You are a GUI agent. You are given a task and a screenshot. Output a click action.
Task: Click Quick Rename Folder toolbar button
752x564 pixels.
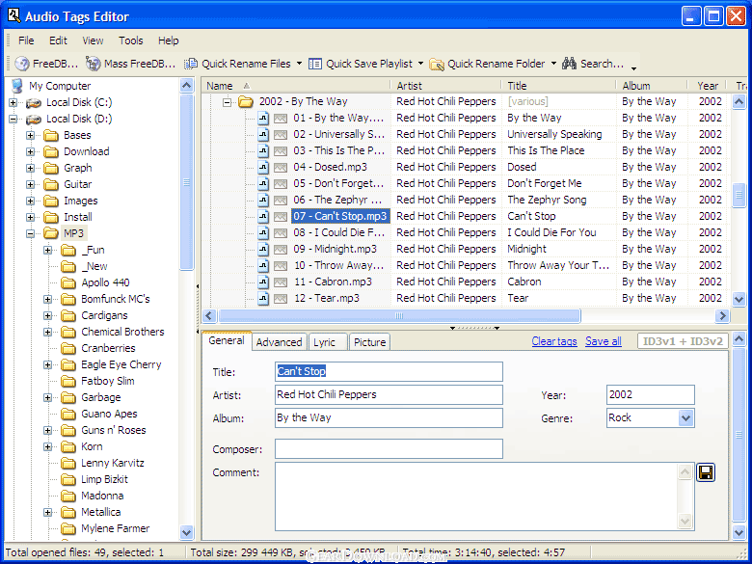tap(487, 64)
